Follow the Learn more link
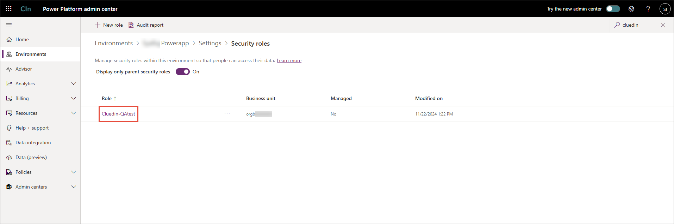This screenshot has width=674, height=224. tap(289, 60)
